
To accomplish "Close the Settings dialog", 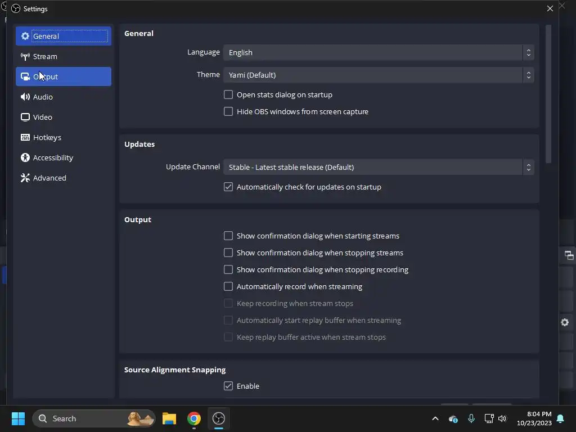I will [550, 8].
